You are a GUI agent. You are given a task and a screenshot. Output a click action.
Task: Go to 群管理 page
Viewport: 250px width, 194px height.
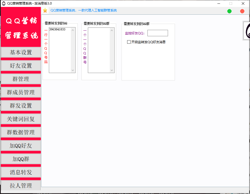coord(21,79)
